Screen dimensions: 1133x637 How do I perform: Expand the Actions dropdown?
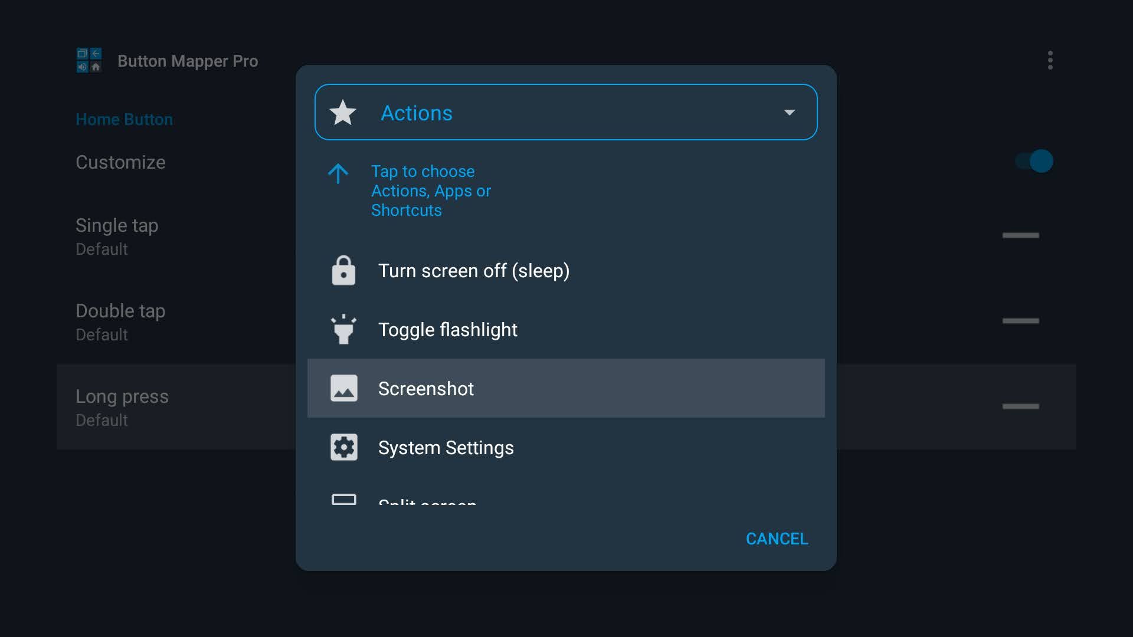[790, 112]
